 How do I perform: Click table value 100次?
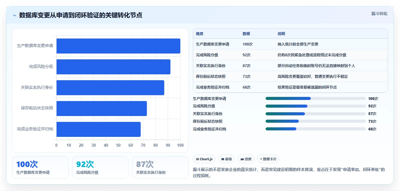247,44
